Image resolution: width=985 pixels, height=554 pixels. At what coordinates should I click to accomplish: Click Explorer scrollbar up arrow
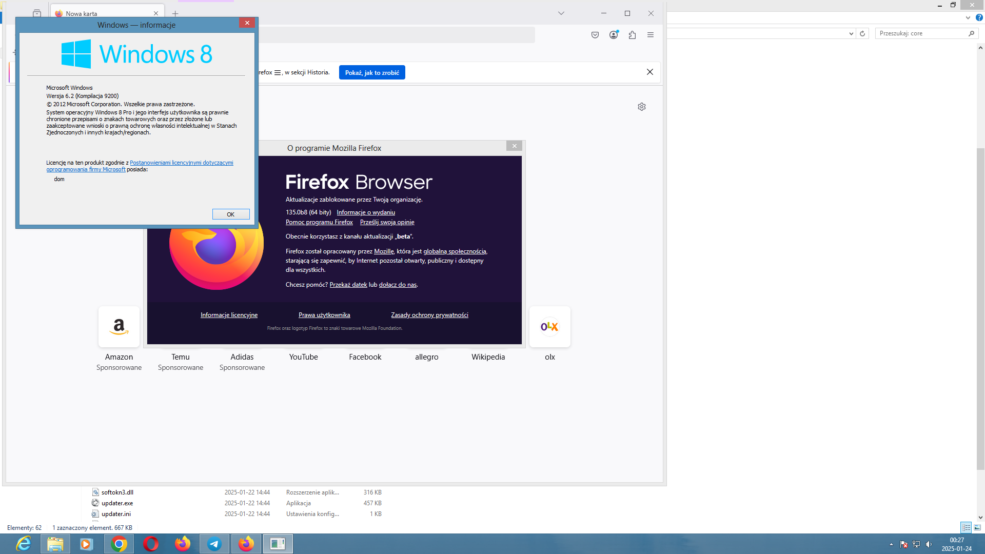click(x=980, y=48)
